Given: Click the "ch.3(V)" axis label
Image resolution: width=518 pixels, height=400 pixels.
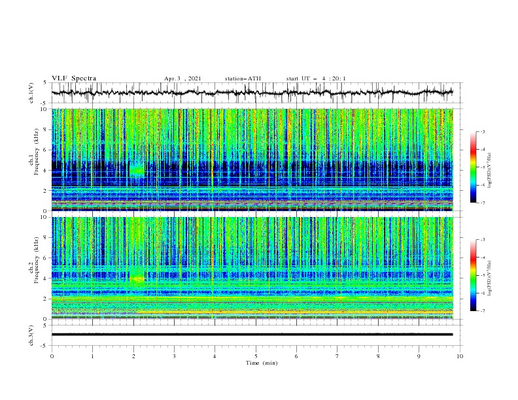Looking at the screenshot, I should click(31, 335).
